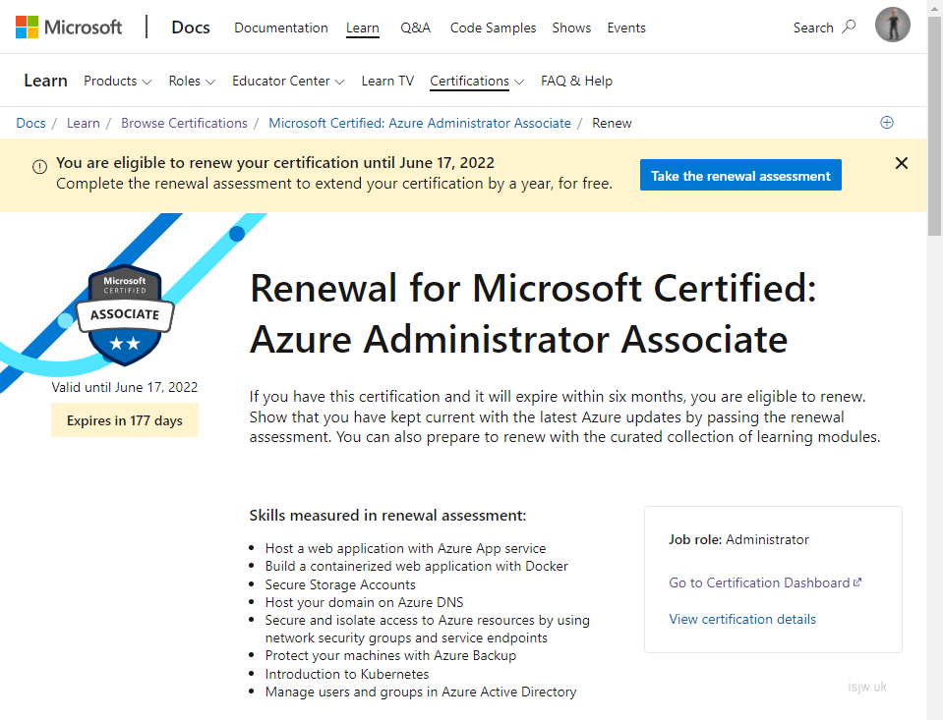Click the Microsoft logo
The image size is (943, 720).
click(69, 28)
